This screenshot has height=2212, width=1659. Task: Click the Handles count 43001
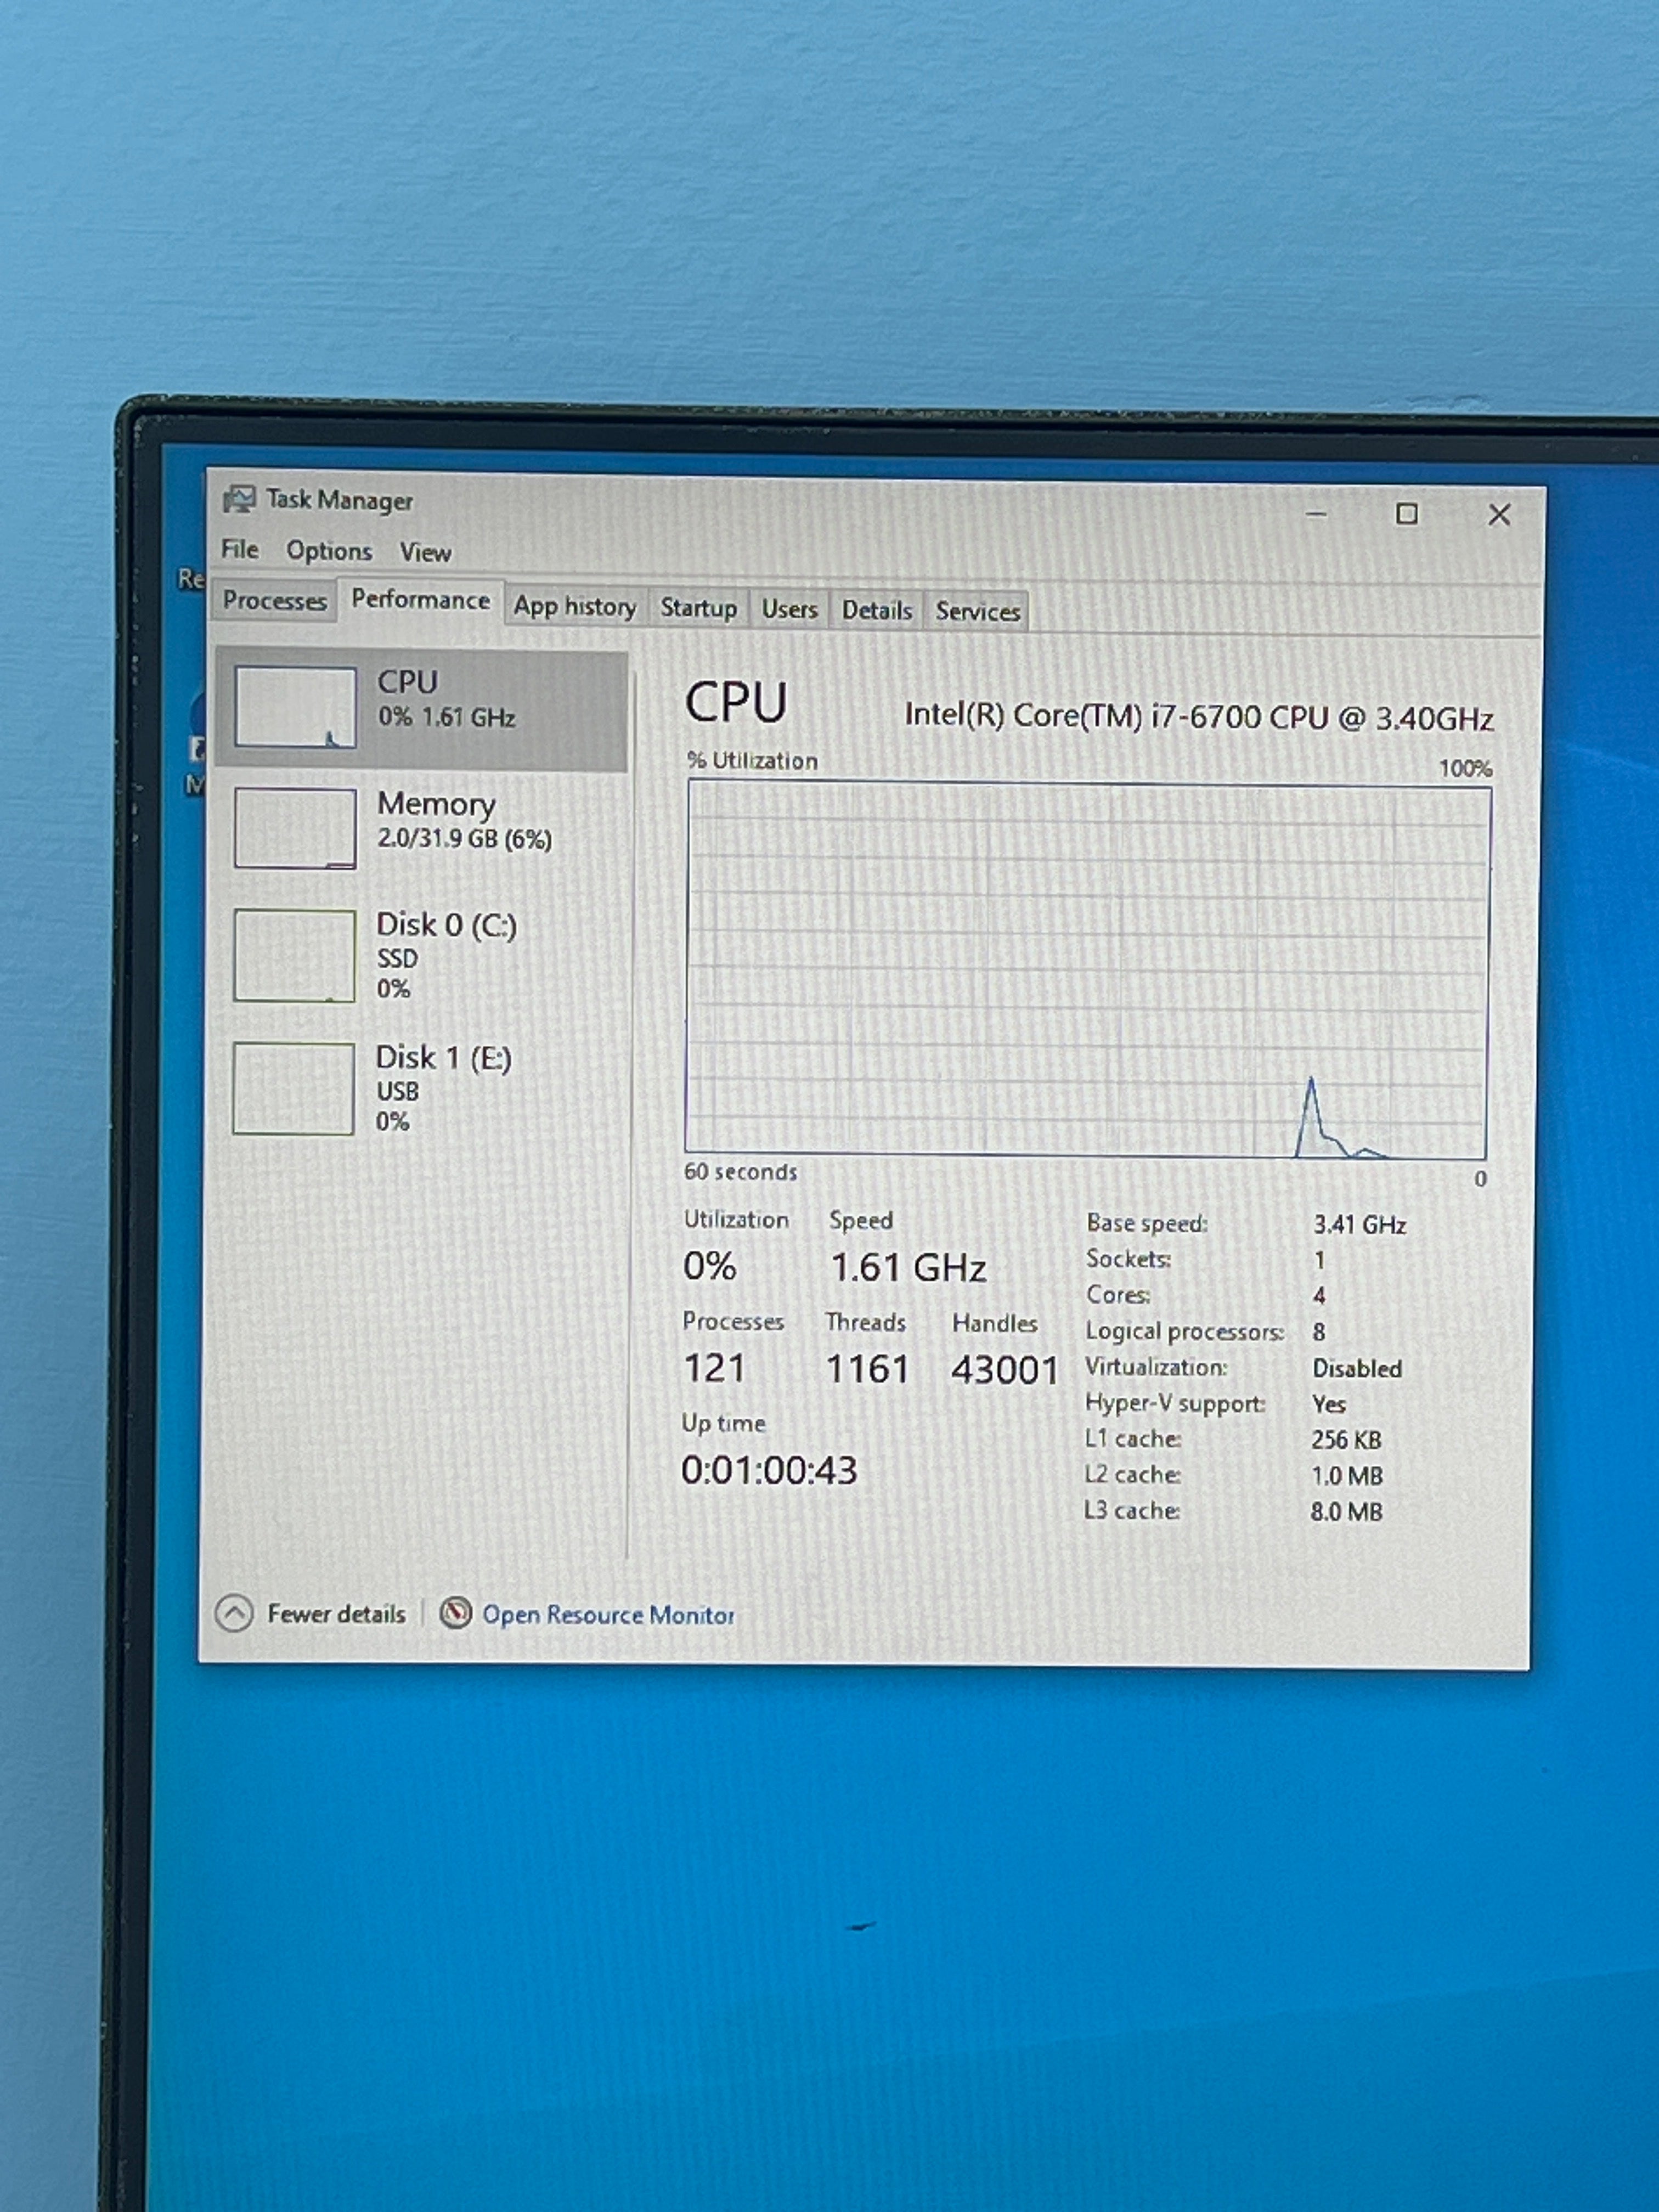click(1004, 1370)
